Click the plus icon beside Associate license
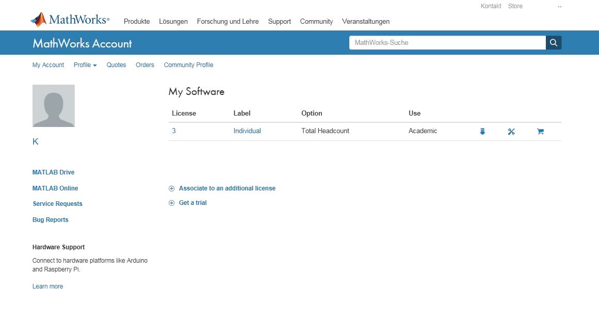The image size is (599, 320). click(x=172, y=188)
